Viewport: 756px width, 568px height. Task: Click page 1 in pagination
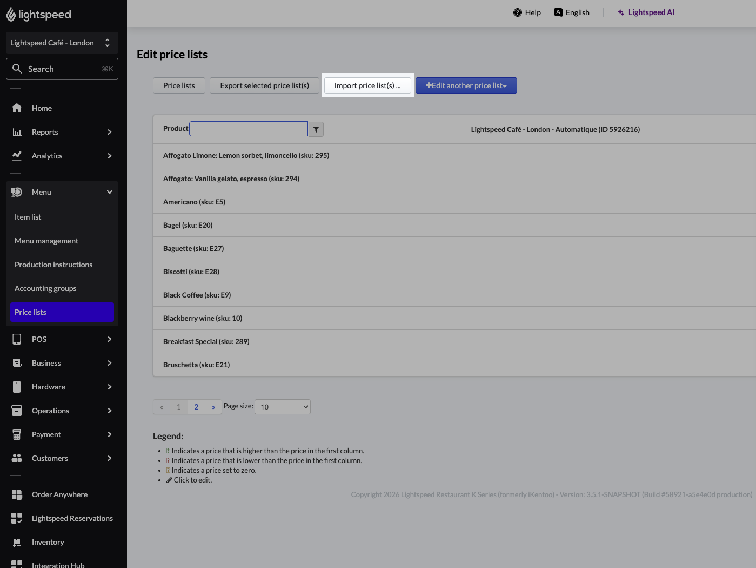pyautogui.click(x=179, y=407)
